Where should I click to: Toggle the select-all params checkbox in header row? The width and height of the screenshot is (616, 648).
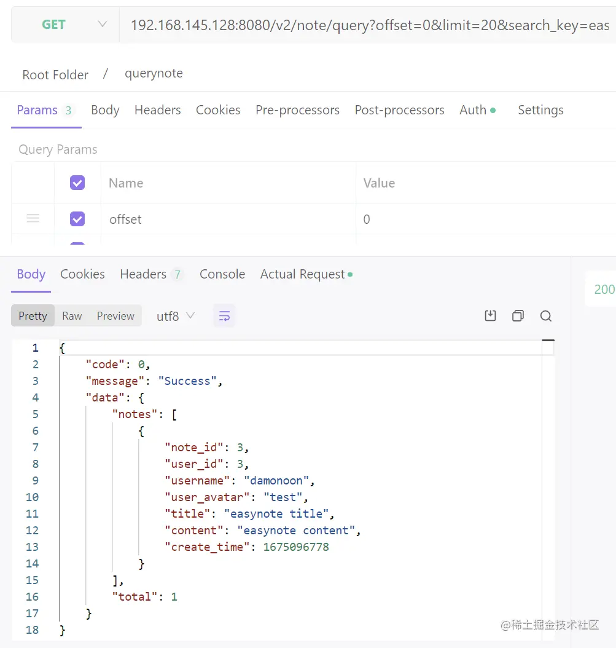pyautogui.click(x=77, y=183)
